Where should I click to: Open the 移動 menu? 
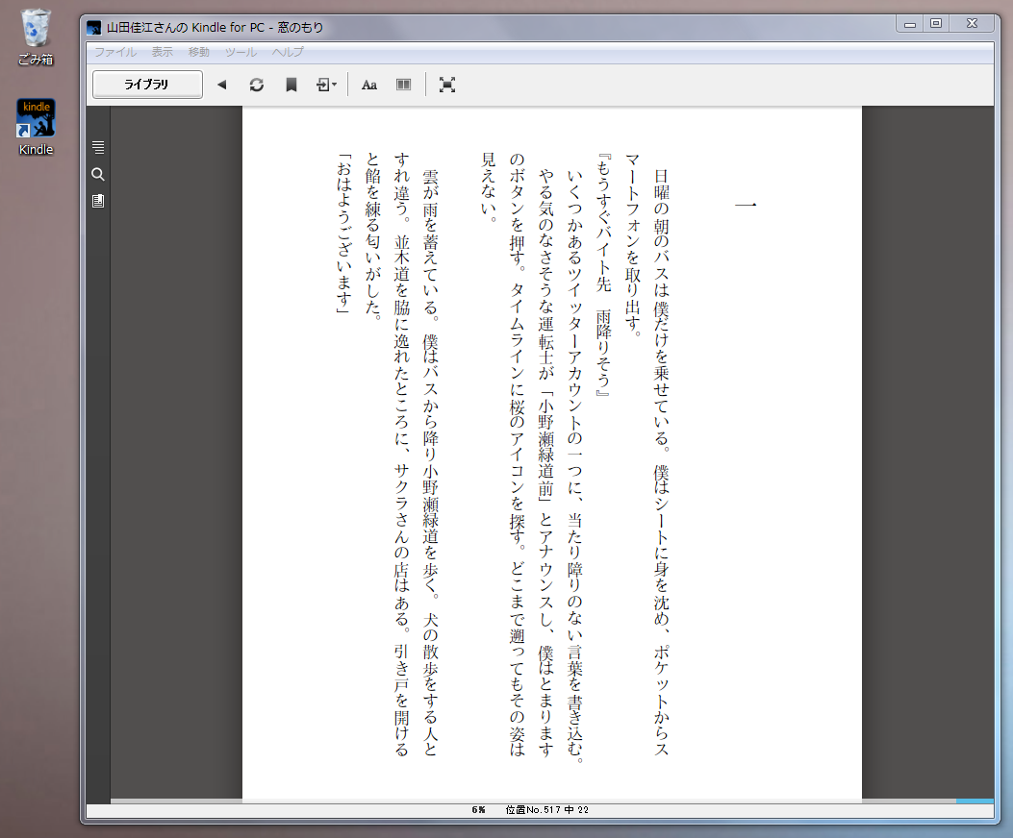(x=199, y=52)
